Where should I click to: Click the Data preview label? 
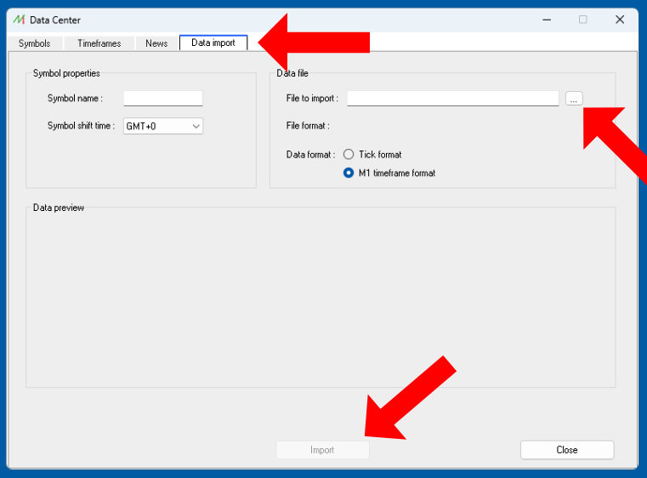coord(58,208)
